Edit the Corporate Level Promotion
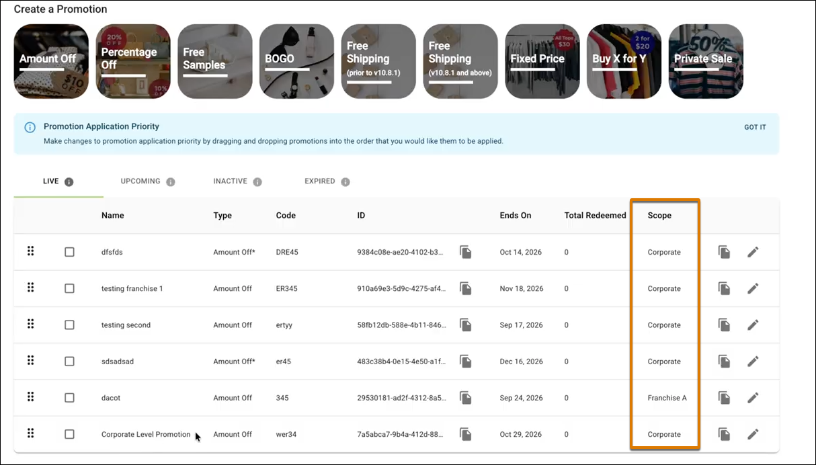This screenshot has width=816, height=465. click(x=753, y=434)
